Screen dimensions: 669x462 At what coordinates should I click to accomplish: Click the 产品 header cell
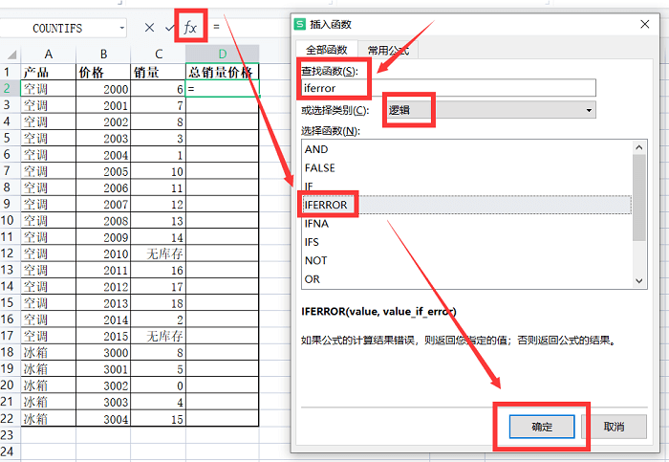(48, 72)
